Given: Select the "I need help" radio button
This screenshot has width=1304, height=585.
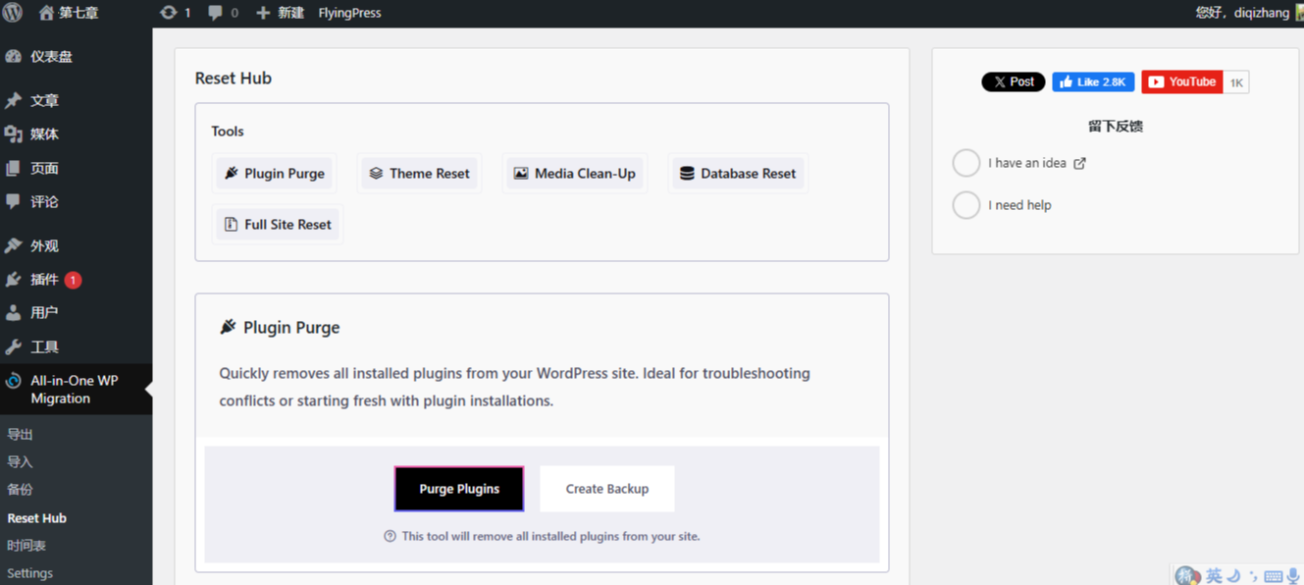Looking at the screenshot, I should click(x=966, y=205).
